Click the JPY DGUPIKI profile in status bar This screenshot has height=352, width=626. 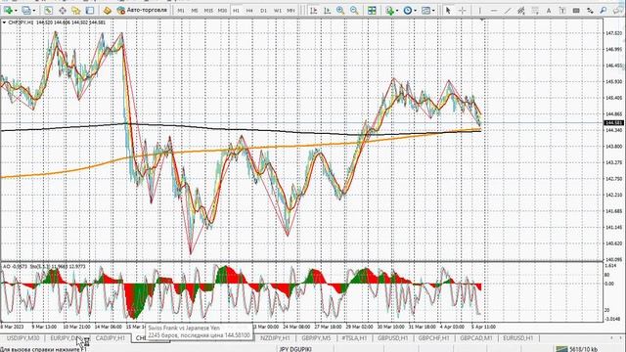pyautogui.click(x=295, y=349)
